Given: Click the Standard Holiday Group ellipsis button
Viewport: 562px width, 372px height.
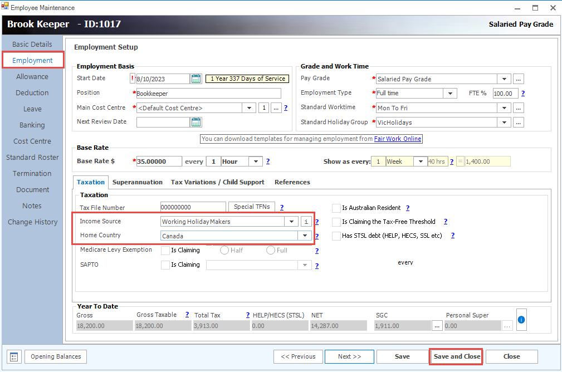Looking at the screenshot, I should pos(518,122).
